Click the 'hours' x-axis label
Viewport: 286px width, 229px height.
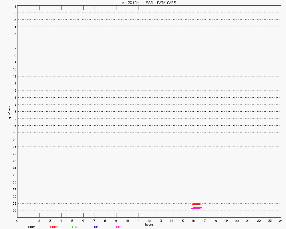click(x=149, y=224)
